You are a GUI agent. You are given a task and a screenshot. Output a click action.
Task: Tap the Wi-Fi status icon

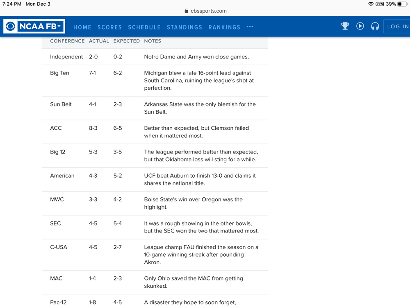point(371,4)
